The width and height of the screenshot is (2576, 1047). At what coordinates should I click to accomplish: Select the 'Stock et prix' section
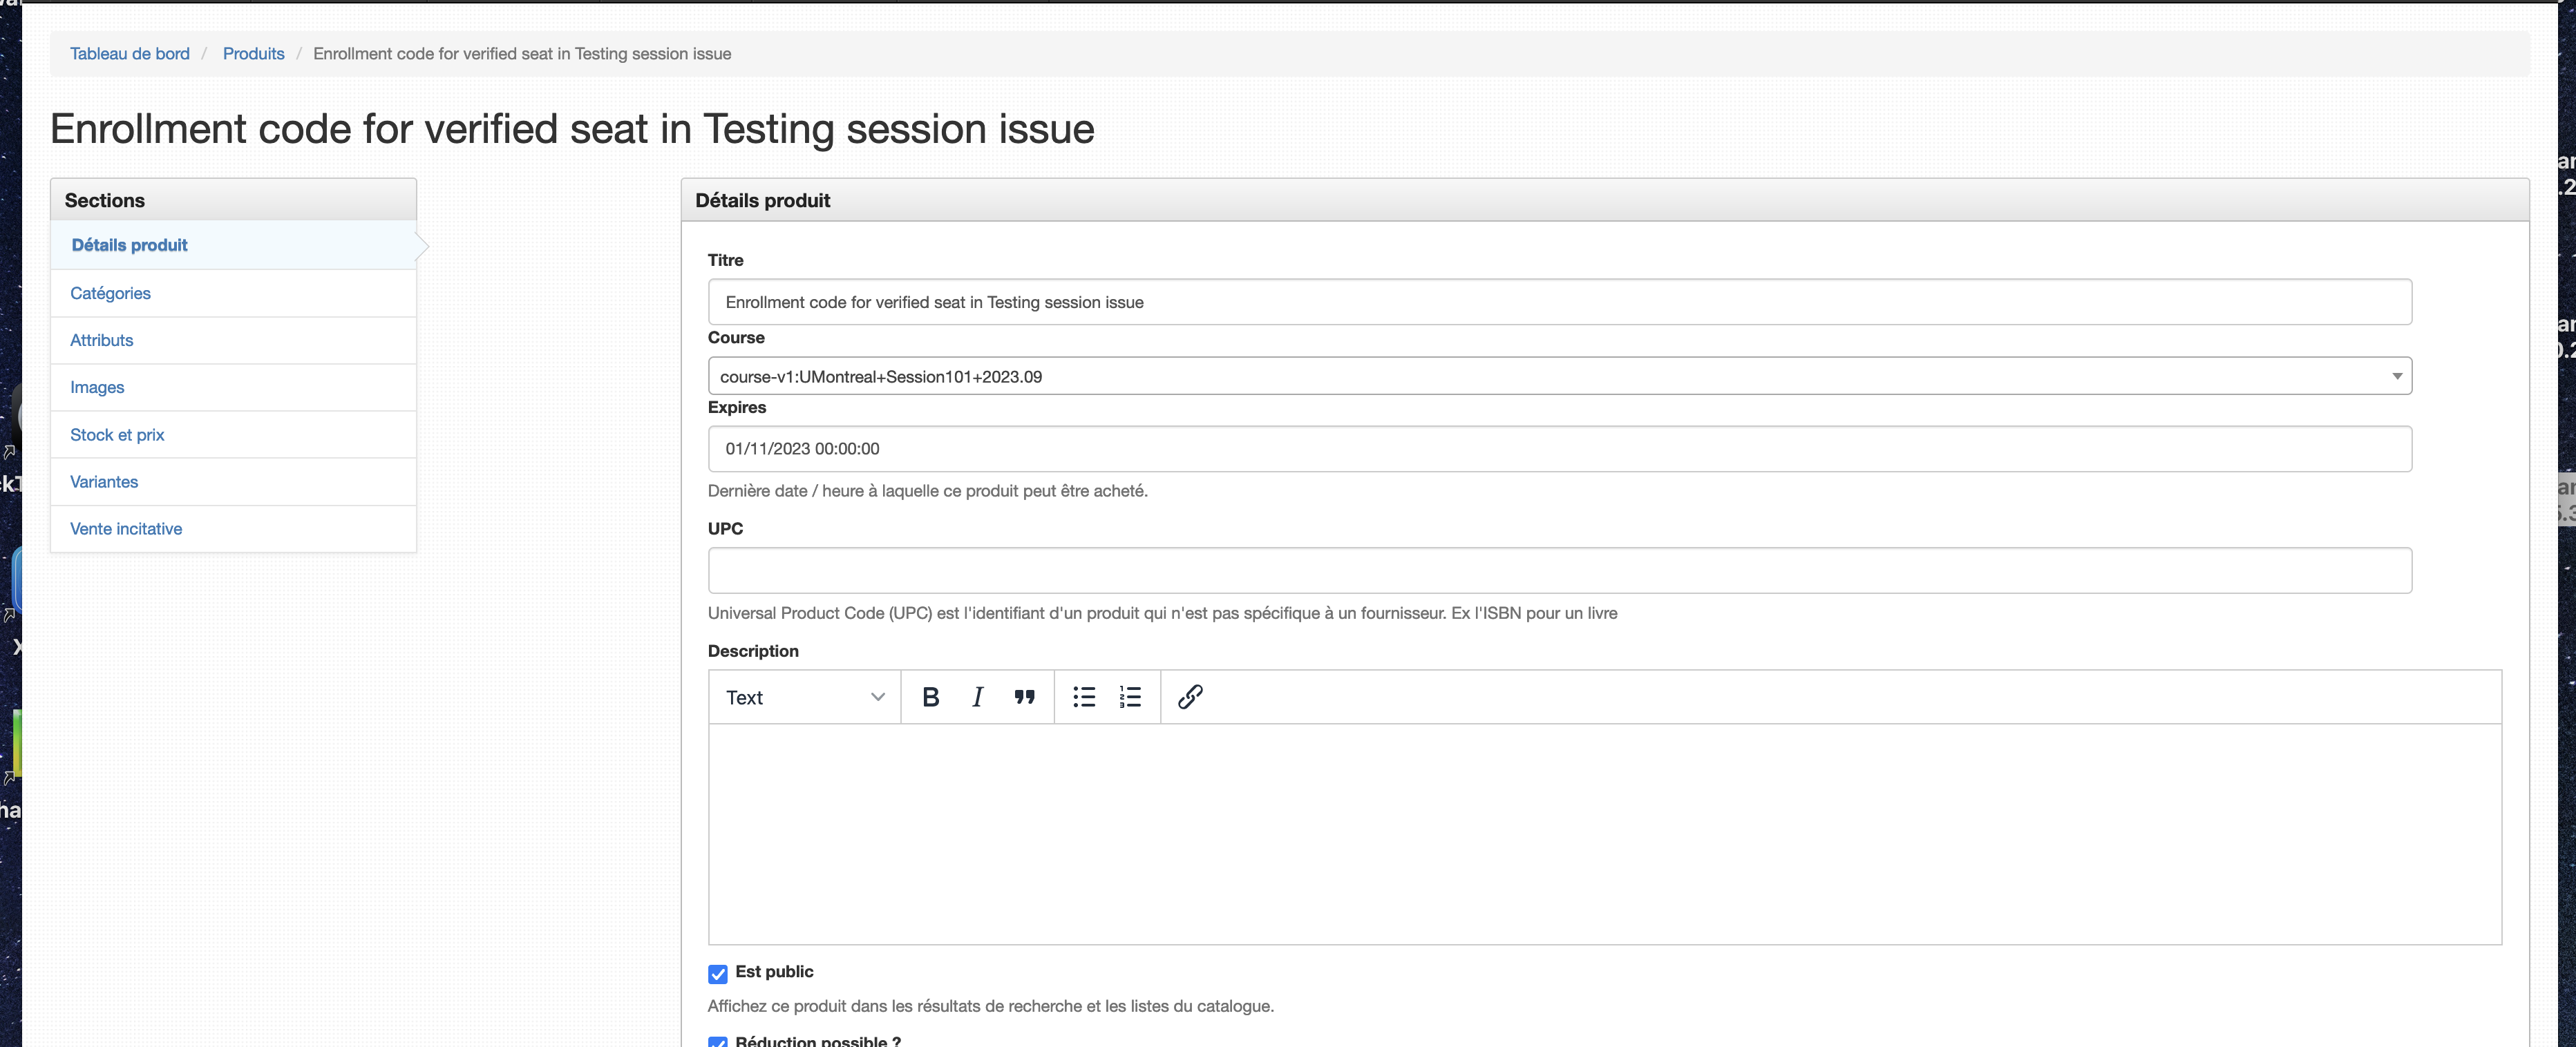click(x=117, y=434)
